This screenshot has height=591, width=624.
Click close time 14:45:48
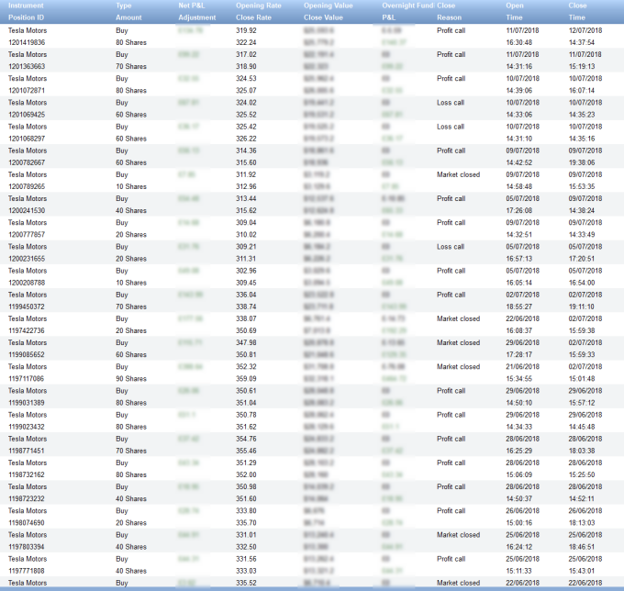[582, 427]
